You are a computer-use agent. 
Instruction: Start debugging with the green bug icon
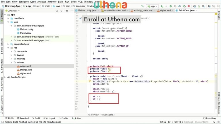[171, 6]
